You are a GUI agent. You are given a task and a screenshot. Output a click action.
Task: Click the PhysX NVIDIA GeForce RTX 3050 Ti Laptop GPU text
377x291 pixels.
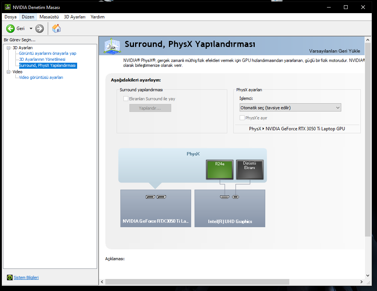(x=297, y=129)
